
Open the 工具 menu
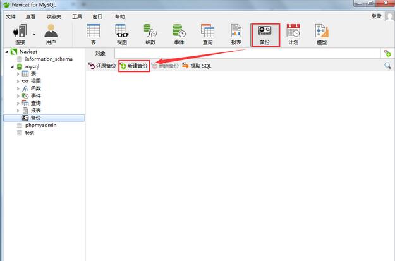click(77, 16)
